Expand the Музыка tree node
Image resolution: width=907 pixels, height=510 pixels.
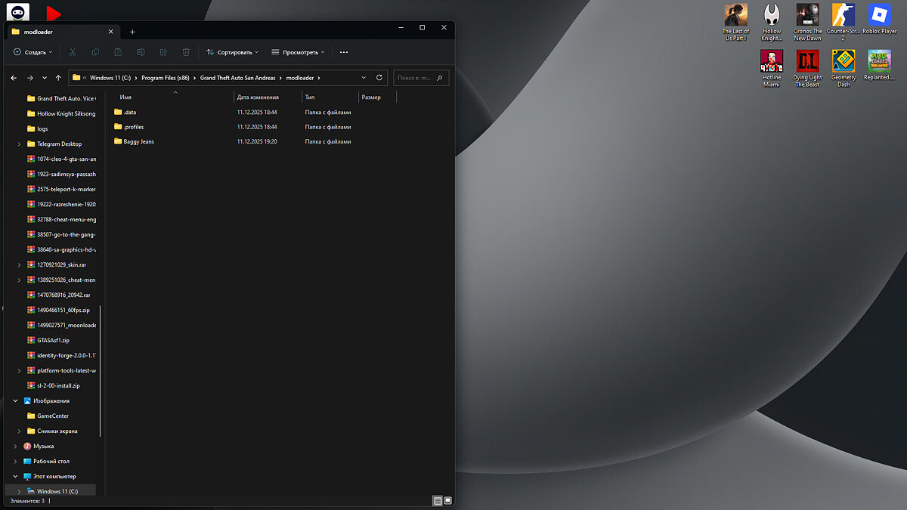15,447
